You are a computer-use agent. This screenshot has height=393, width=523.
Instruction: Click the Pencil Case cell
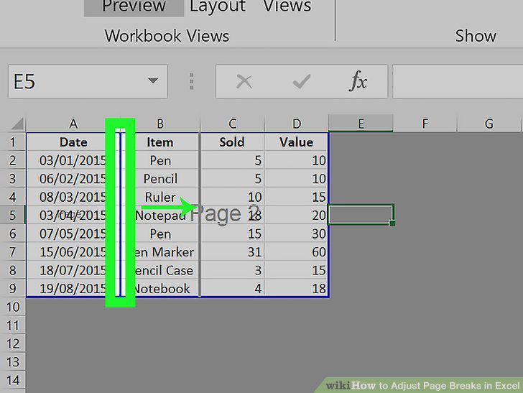(160, 270)
